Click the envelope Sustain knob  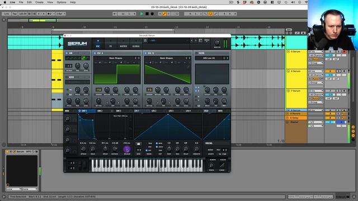[x=115, y=149]
